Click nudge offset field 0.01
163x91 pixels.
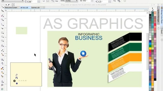(x=87, y=1)
